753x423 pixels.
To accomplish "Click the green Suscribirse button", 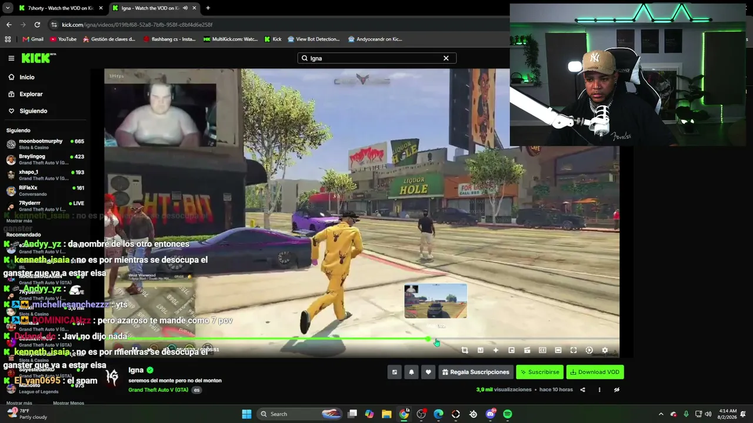I will point(539,372).
